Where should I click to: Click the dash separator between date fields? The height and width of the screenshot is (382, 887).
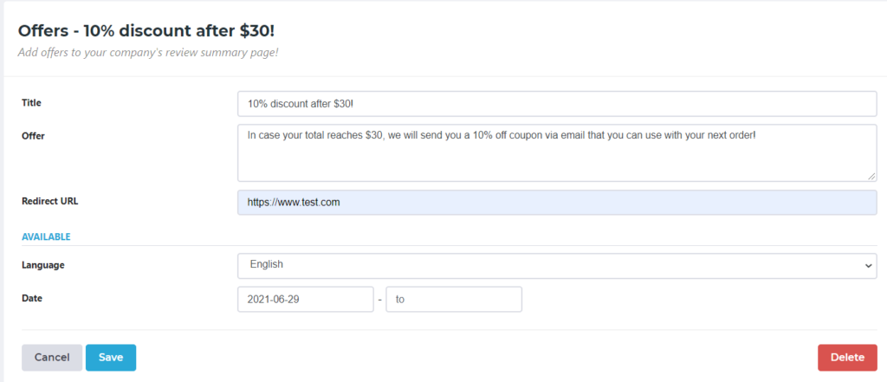[x=379, y=300]
